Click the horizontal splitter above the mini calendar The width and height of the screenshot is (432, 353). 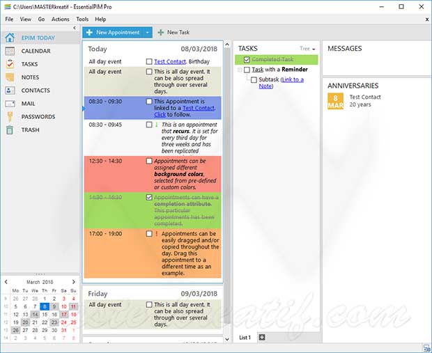pyautogui.click(x=40, y=274)
